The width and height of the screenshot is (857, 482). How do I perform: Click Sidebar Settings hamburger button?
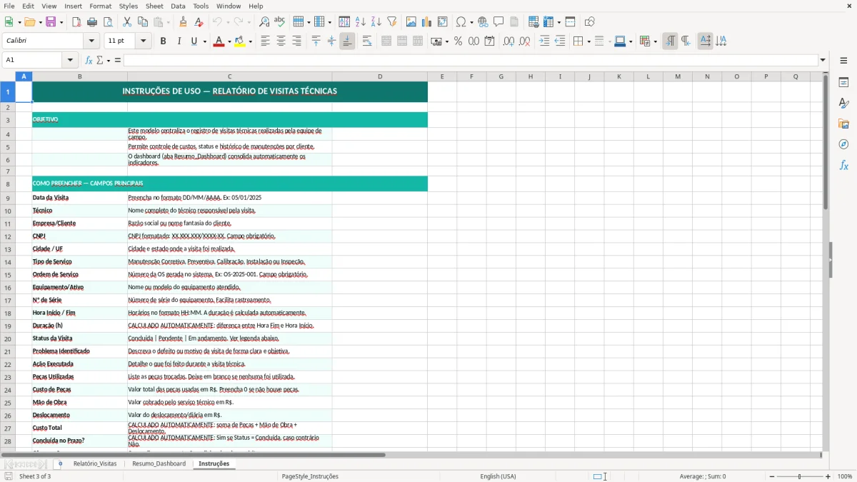(843, 61)
